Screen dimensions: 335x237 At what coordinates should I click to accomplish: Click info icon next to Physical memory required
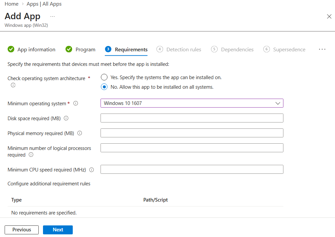(x=80, y=133)
